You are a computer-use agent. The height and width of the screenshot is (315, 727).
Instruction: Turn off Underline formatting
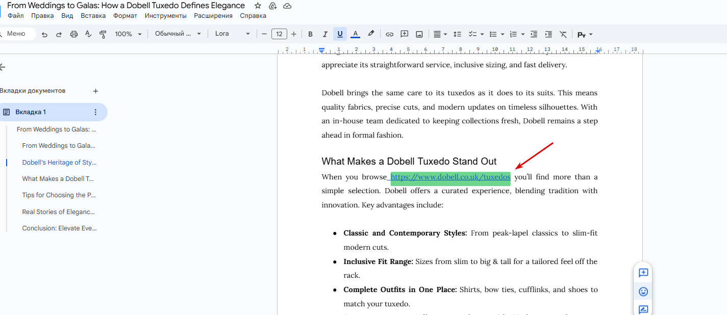tap(340, 34)
